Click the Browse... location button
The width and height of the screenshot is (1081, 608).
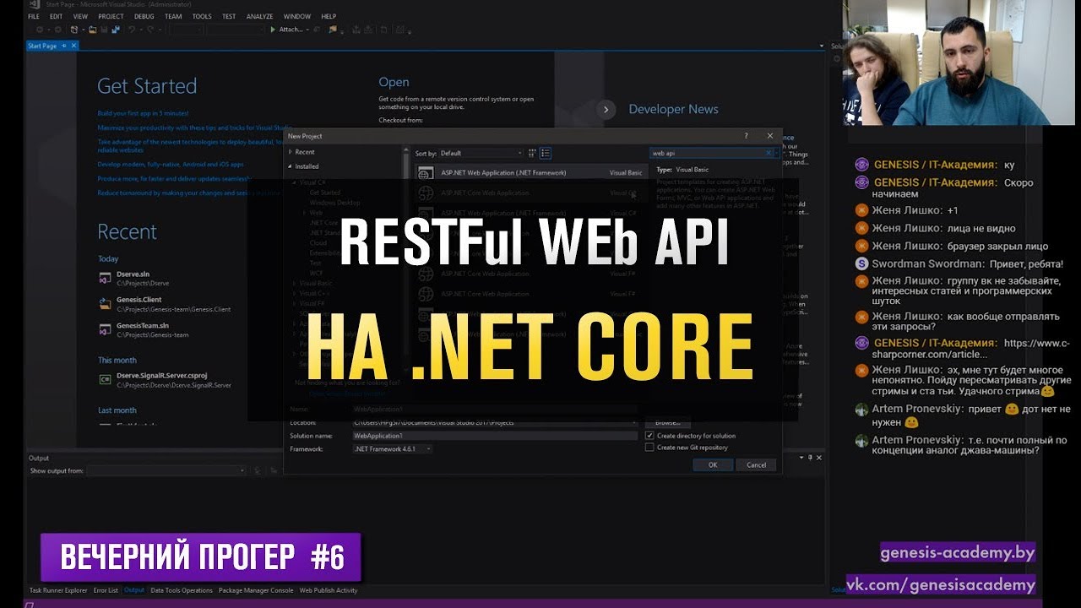667,422
